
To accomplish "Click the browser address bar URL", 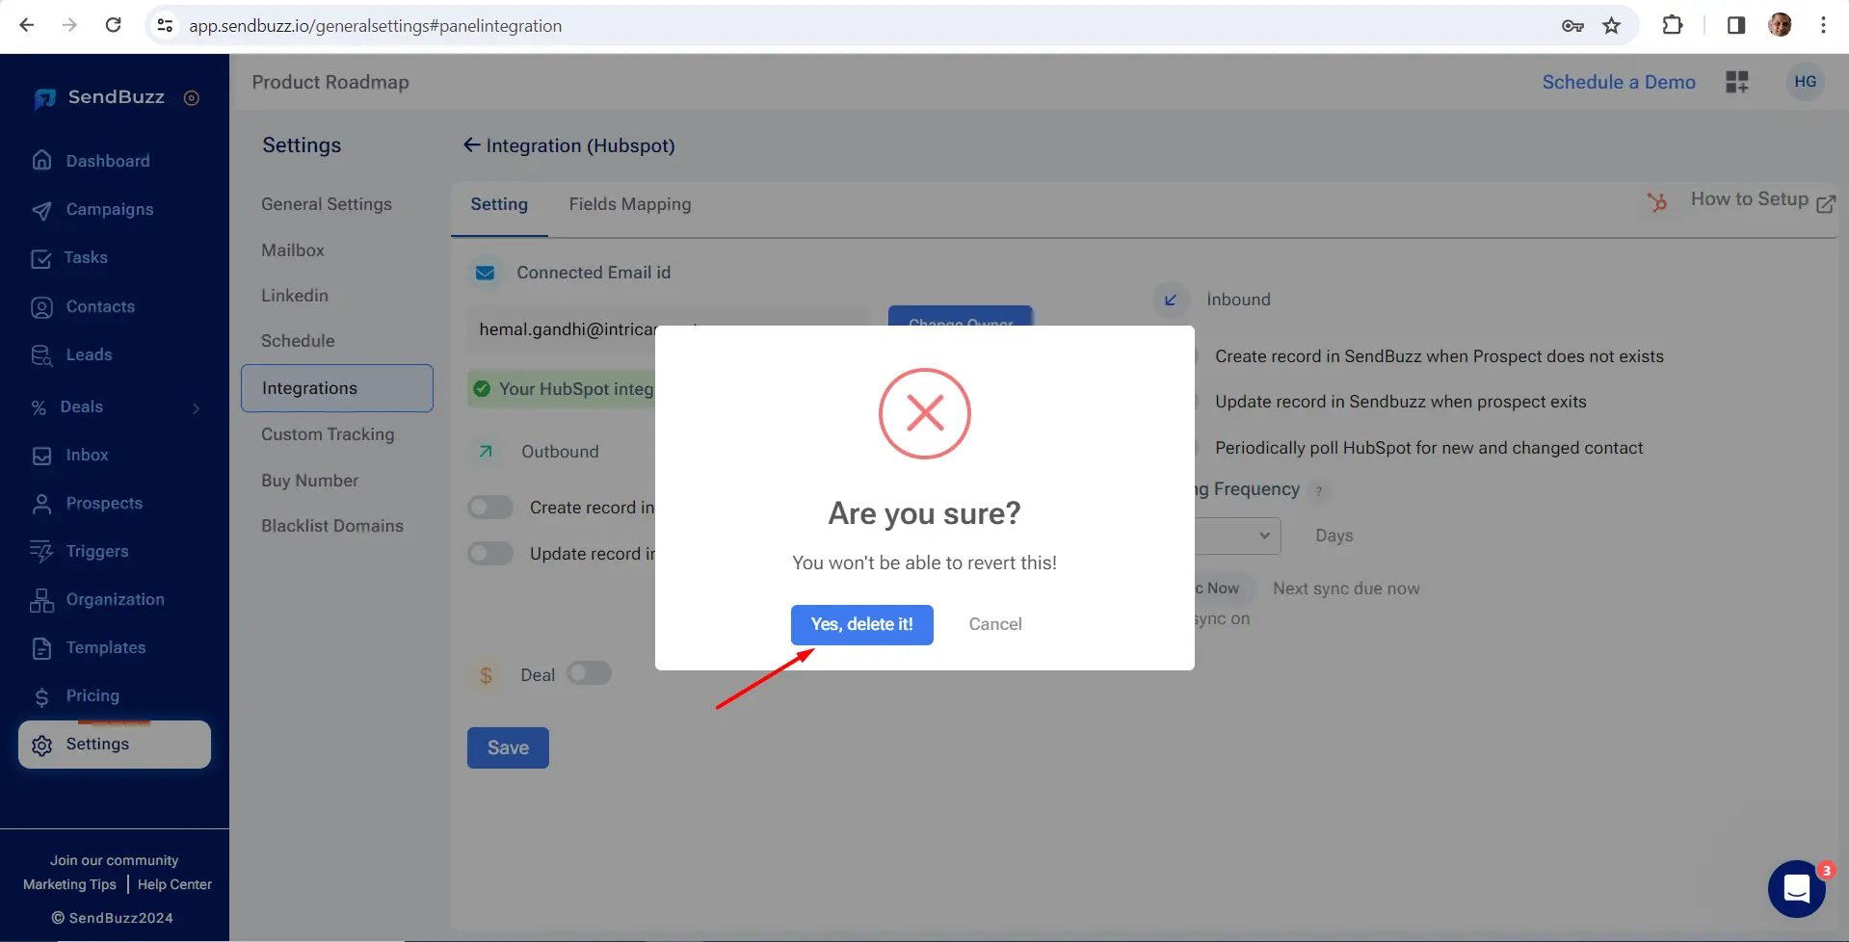I will 375,26.
